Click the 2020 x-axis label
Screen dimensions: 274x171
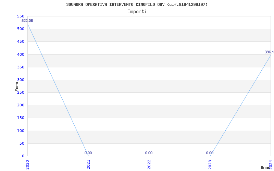(x=27, y=165)
